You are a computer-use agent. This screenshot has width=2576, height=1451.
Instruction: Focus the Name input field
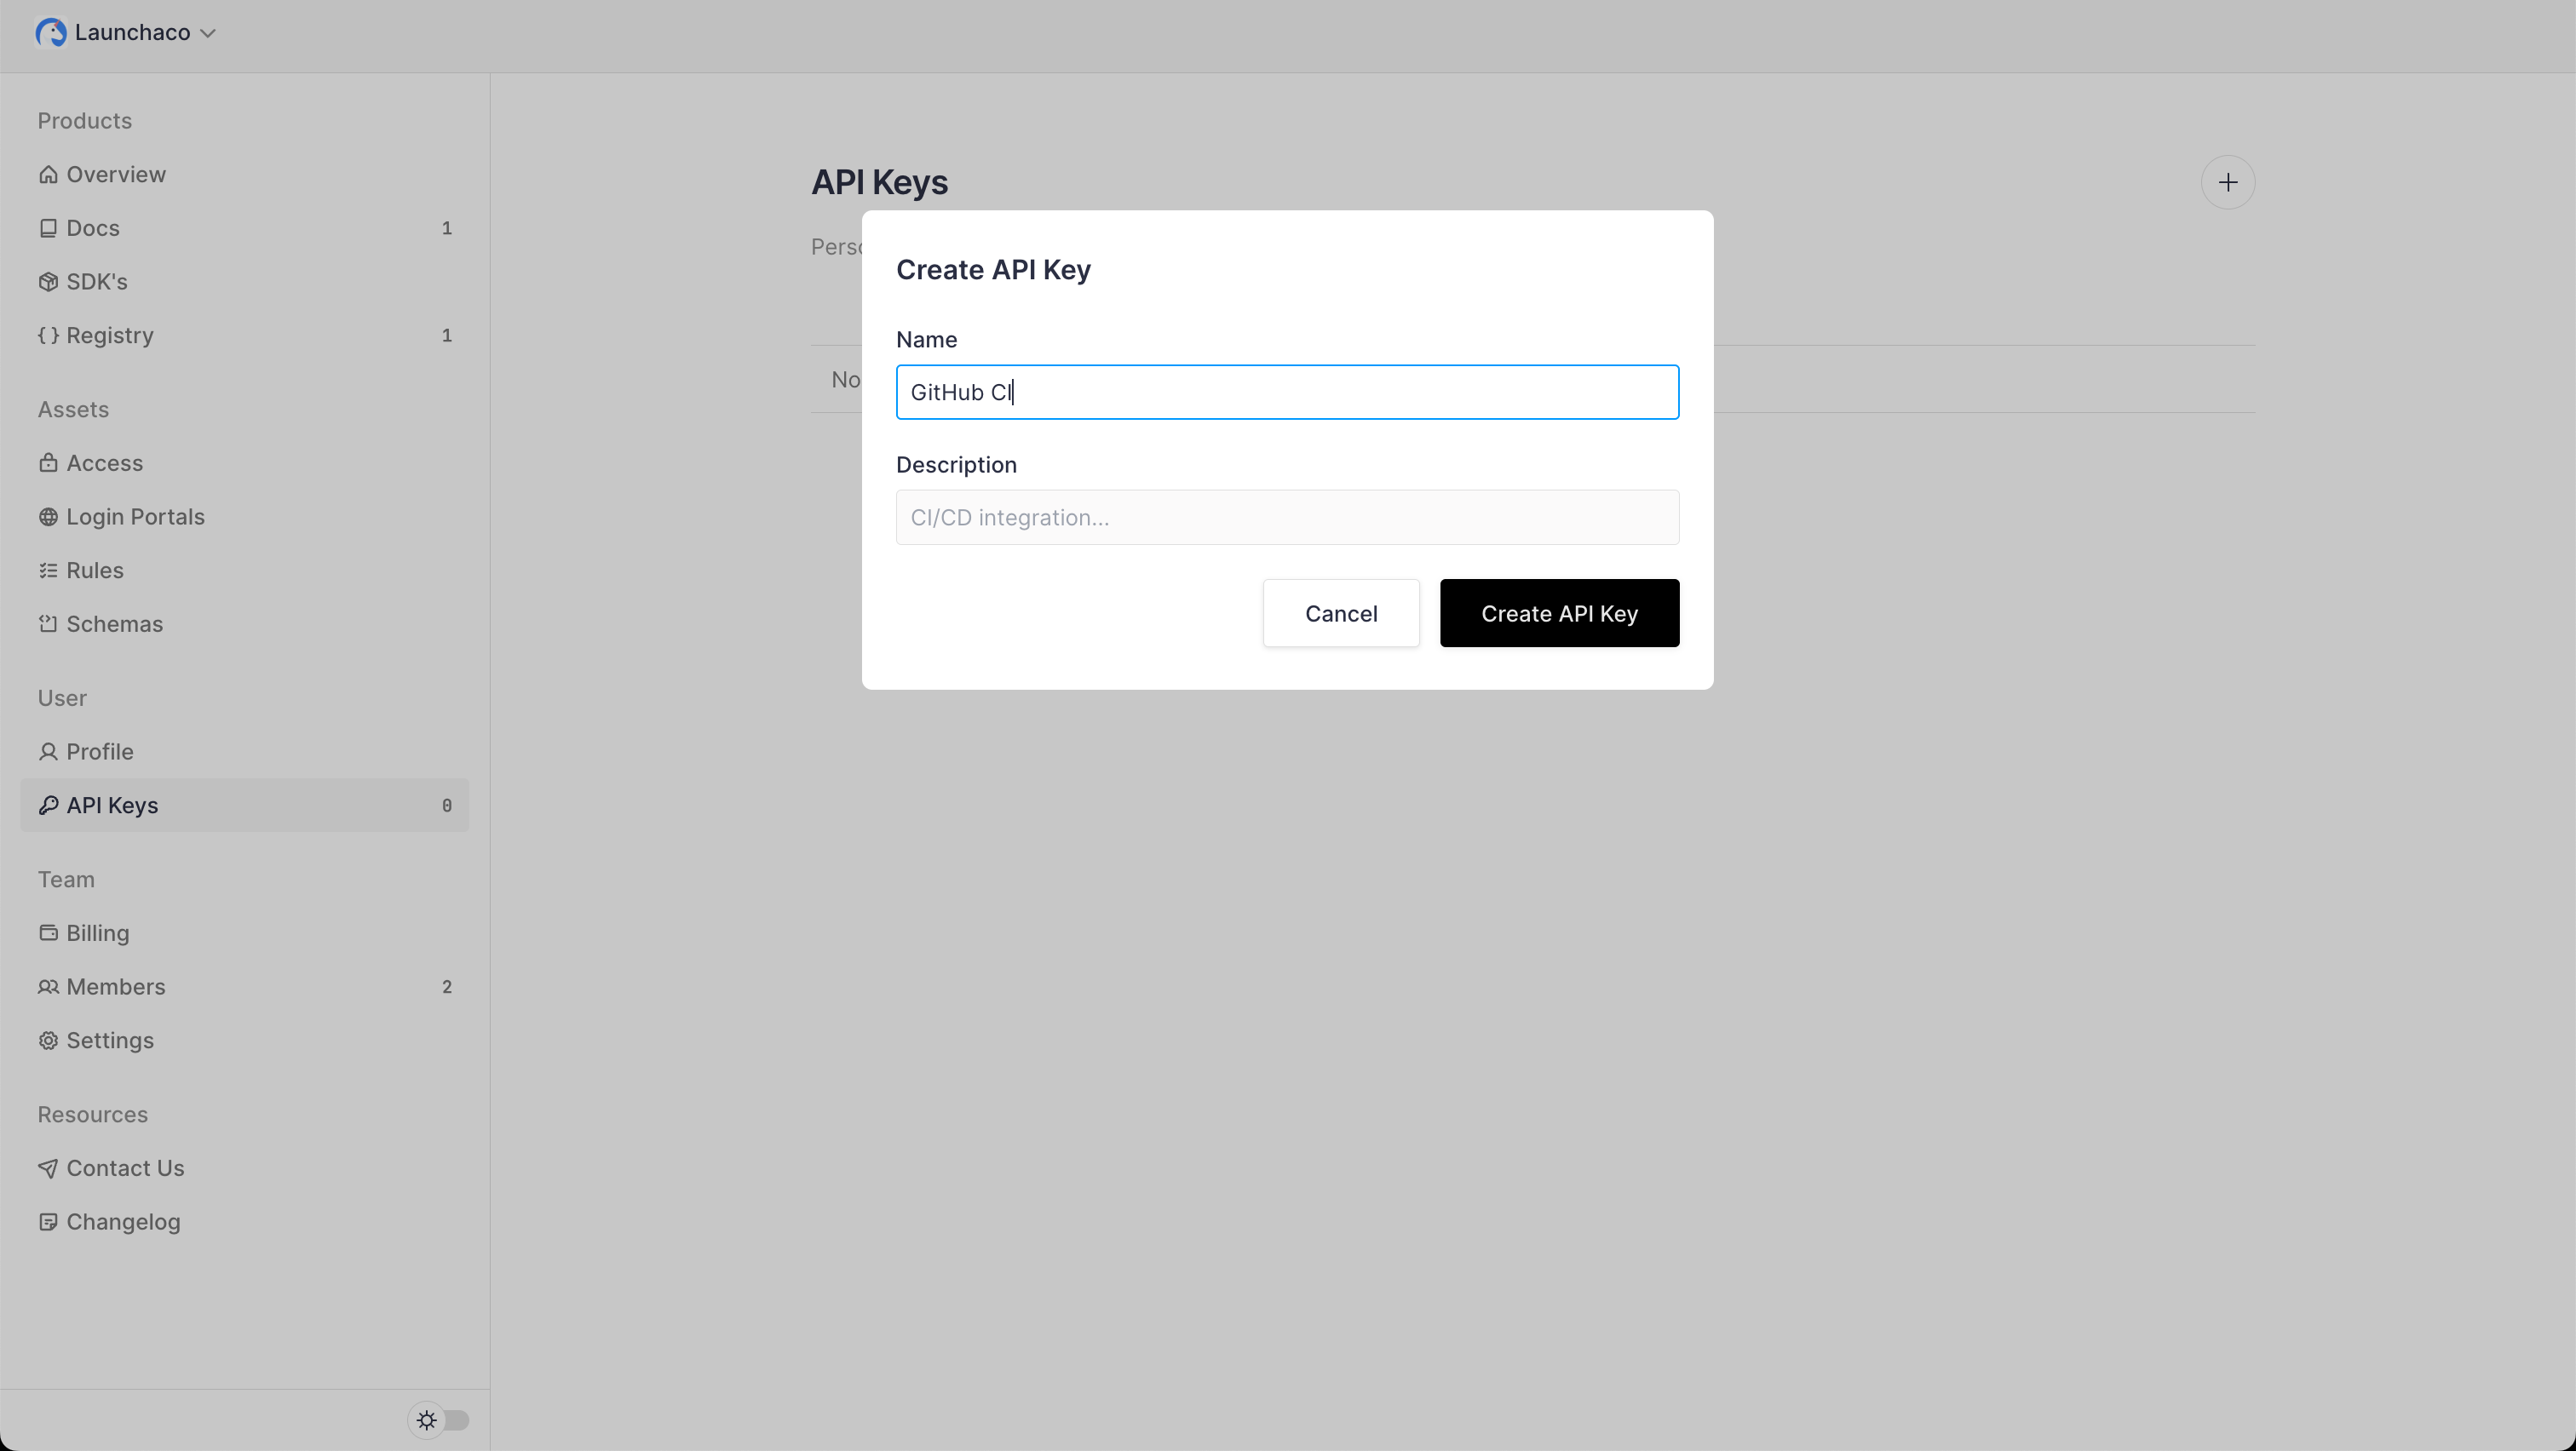click(x=1287, y=393)
